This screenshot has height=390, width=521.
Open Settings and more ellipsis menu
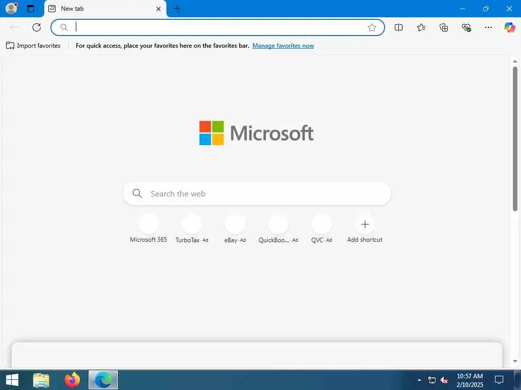(488, 27)
